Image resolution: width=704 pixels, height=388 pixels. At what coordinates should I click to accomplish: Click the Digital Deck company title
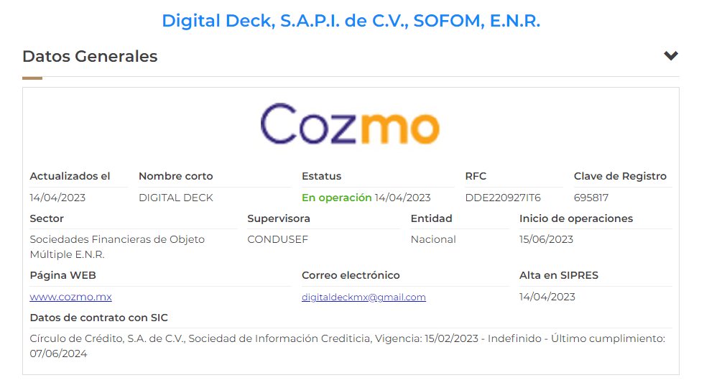(x=351, y=21)
